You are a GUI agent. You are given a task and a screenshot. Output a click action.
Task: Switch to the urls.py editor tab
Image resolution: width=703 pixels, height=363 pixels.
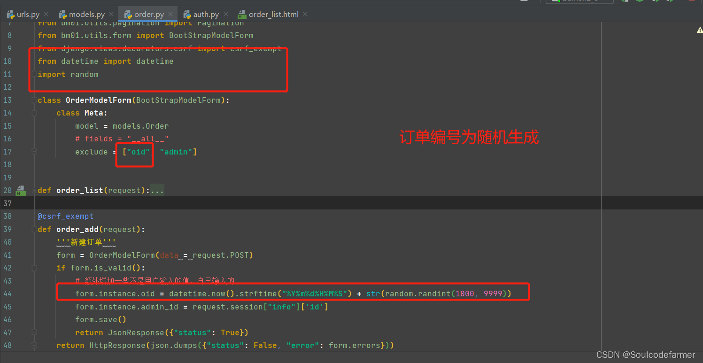[23, 14]
